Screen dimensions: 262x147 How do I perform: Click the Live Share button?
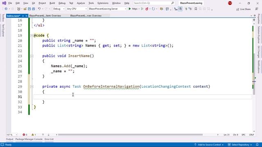click(x=243, y=9)
